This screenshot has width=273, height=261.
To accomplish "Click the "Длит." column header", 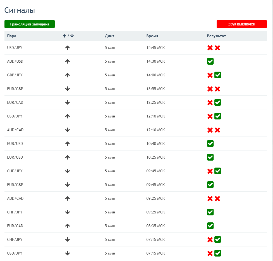I will [110, 36].
